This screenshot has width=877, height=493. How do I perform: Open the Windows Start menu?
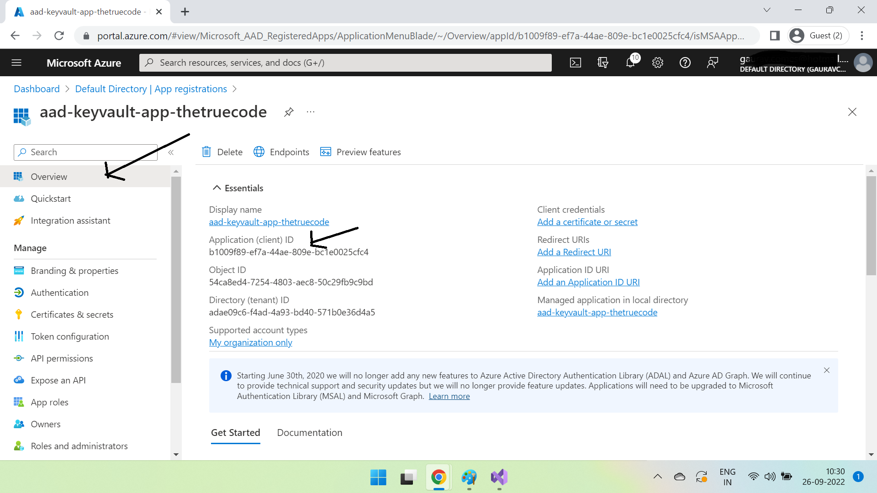click(378, 477)
